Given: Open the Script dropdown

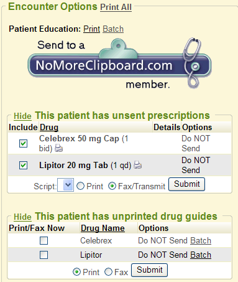Looking at the screenshot, I should click(65, 185).
